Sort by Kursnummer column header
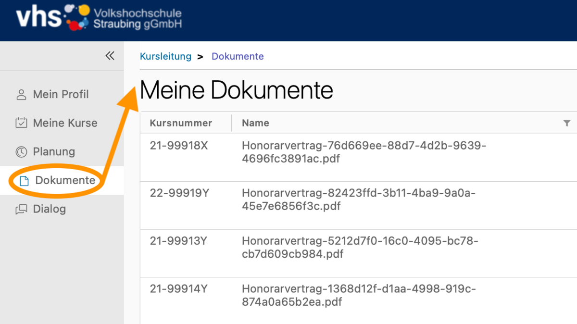The width and height of the screenshot is (577, 324). (181, 123)
